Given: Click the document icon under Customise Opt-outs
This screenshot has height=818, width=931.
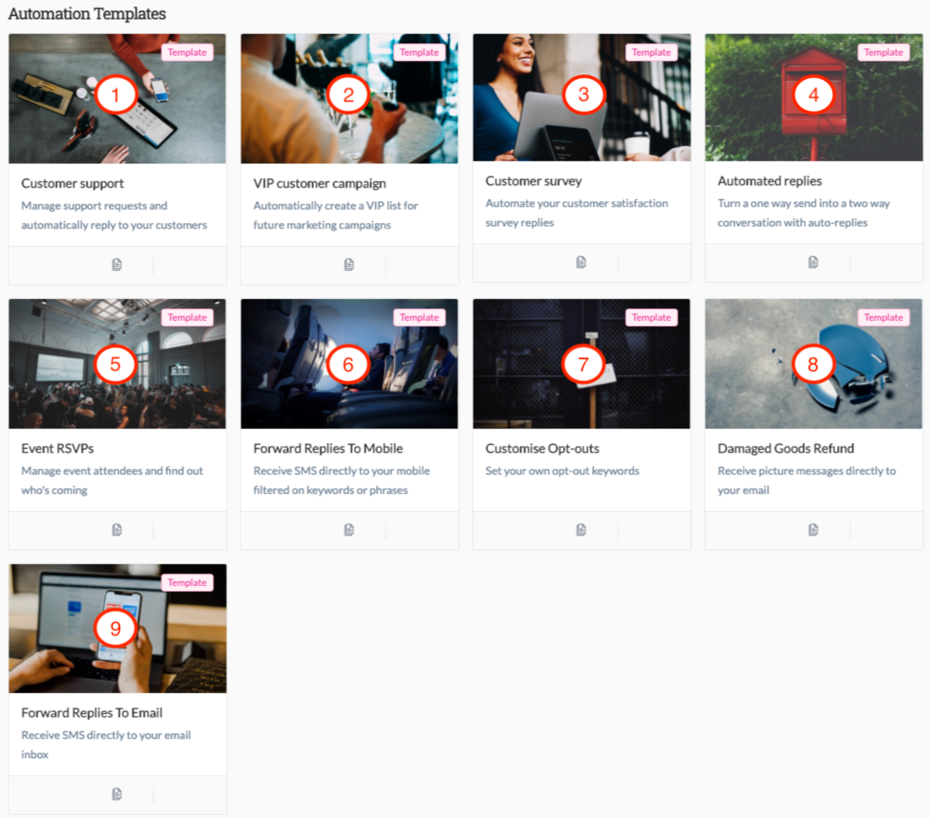Looking at the screenshot, I should click(581, 529).
